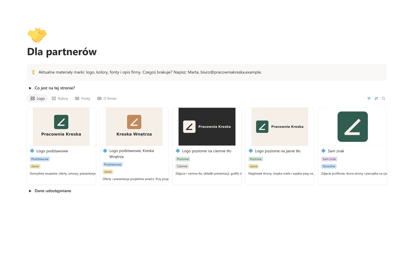The image size is (414, 259).
Task: Click the lightbulb callout icon
Action: (x=33, y=72)
